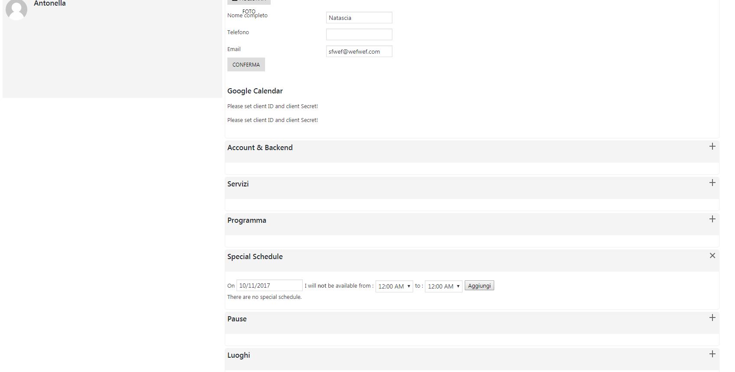Open the 'to' time dropdown
735x372 pixels.
[444, 286]
